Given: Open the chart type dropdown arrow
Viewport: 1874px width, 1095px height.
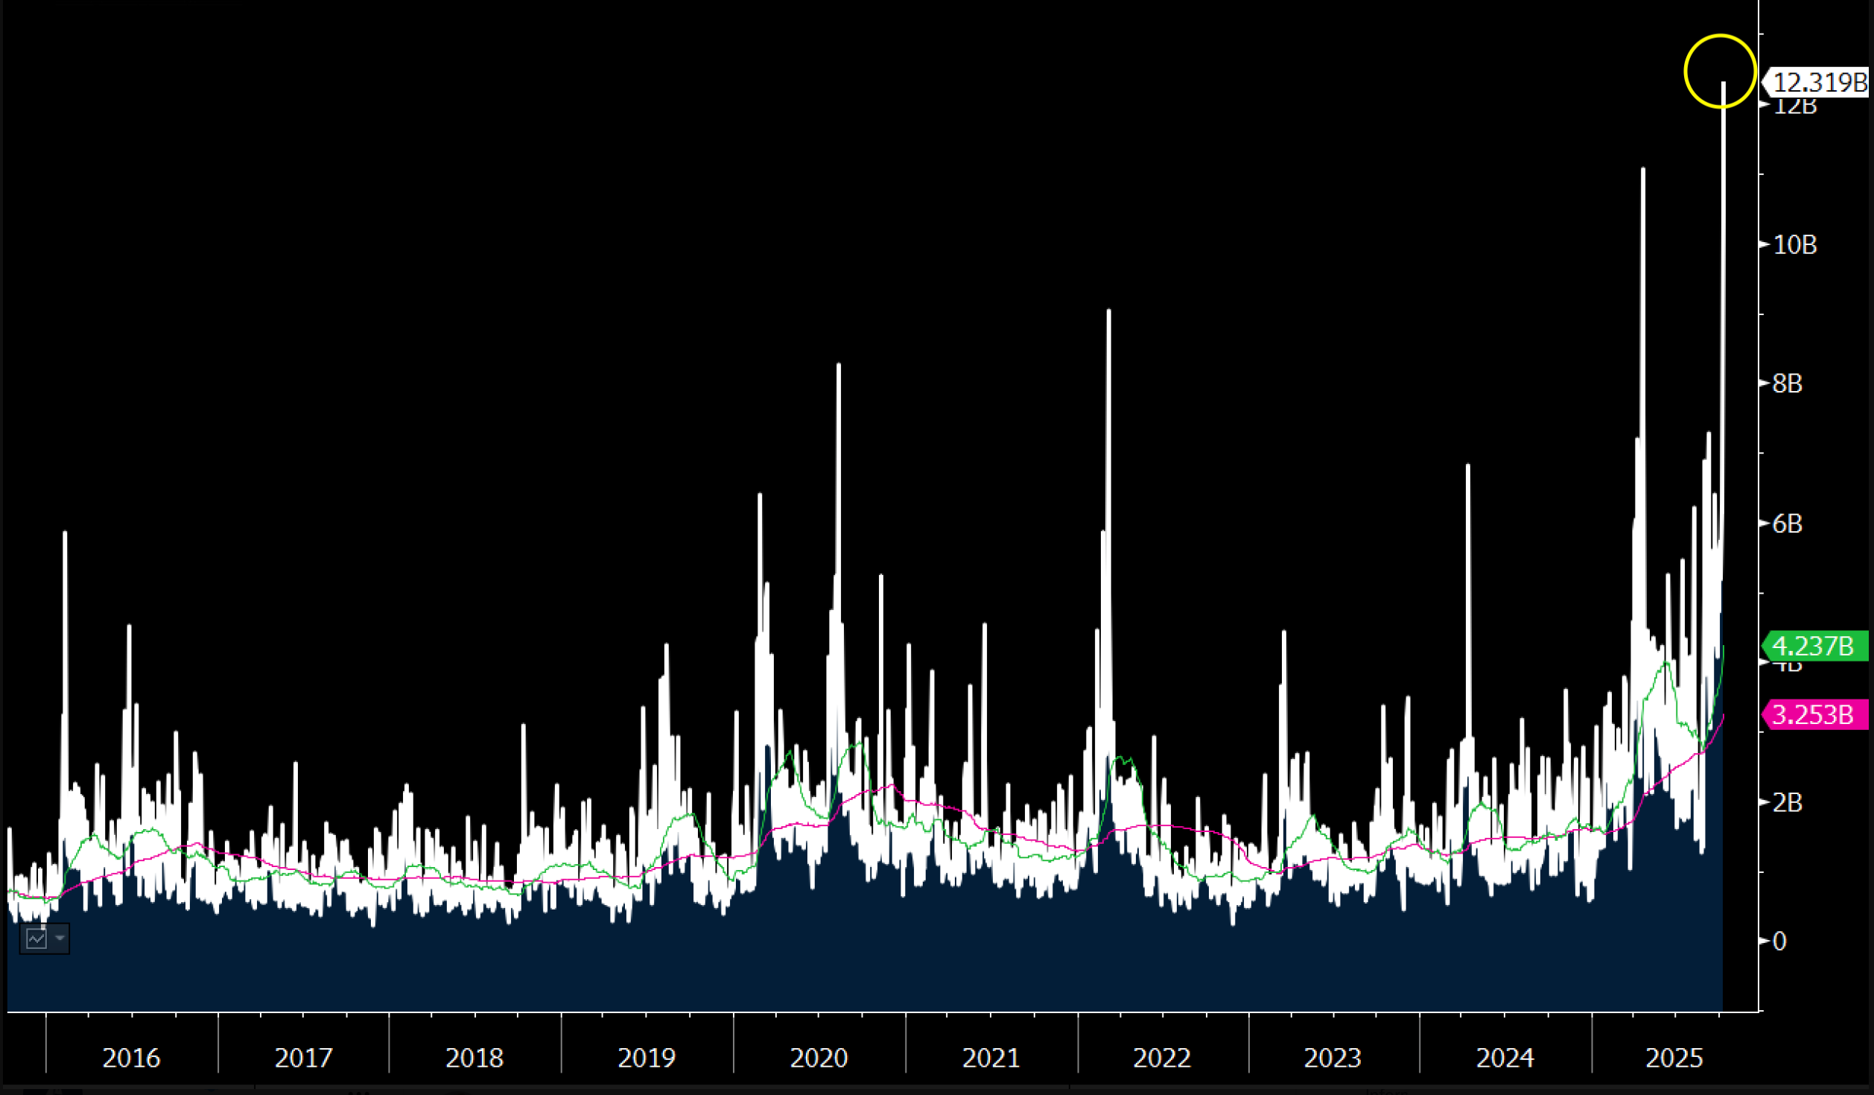Looking at the screenshot, I should click(60, 938).
